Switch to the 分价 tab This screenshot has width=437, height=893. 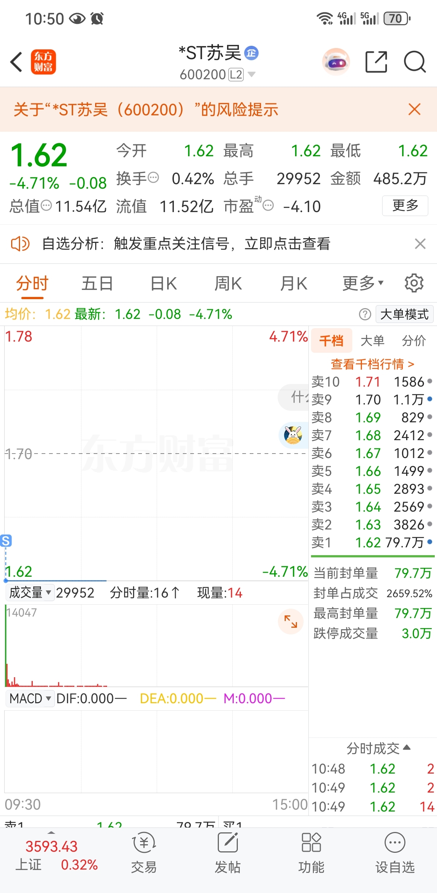pyautogui.click(x=414, y=340)
